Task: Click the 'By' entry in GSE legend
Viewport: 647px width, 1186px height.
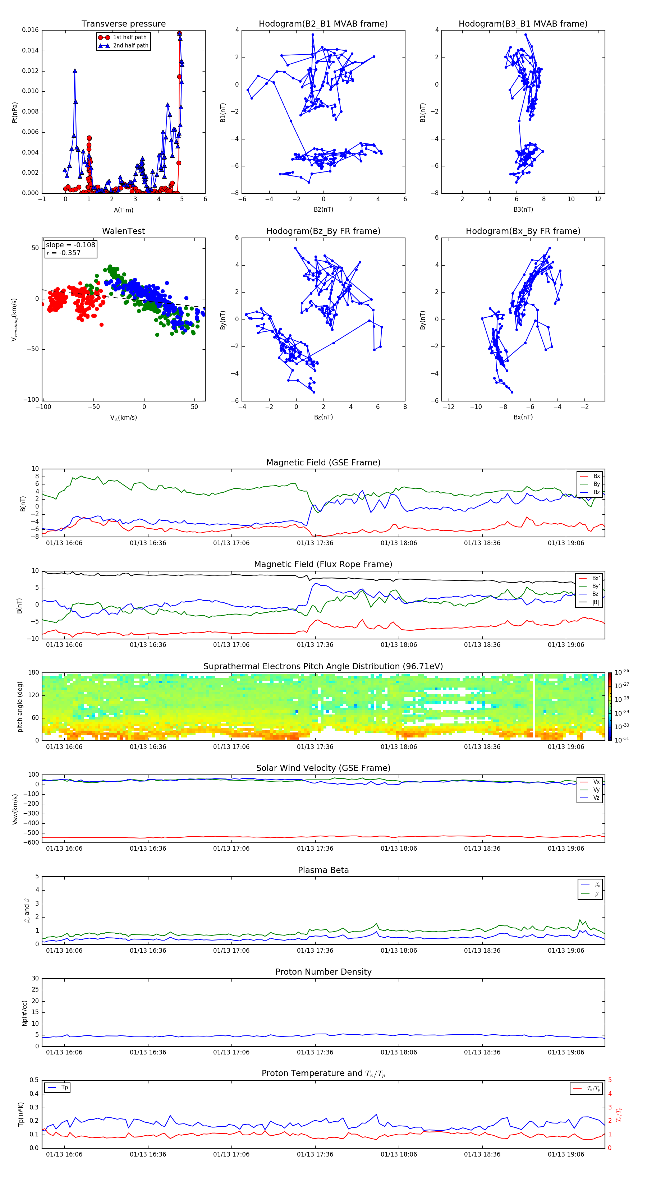Action: click(x=590, y=484)
